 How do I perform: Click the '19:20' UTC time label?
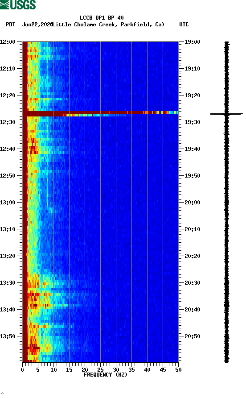point(192,95)
